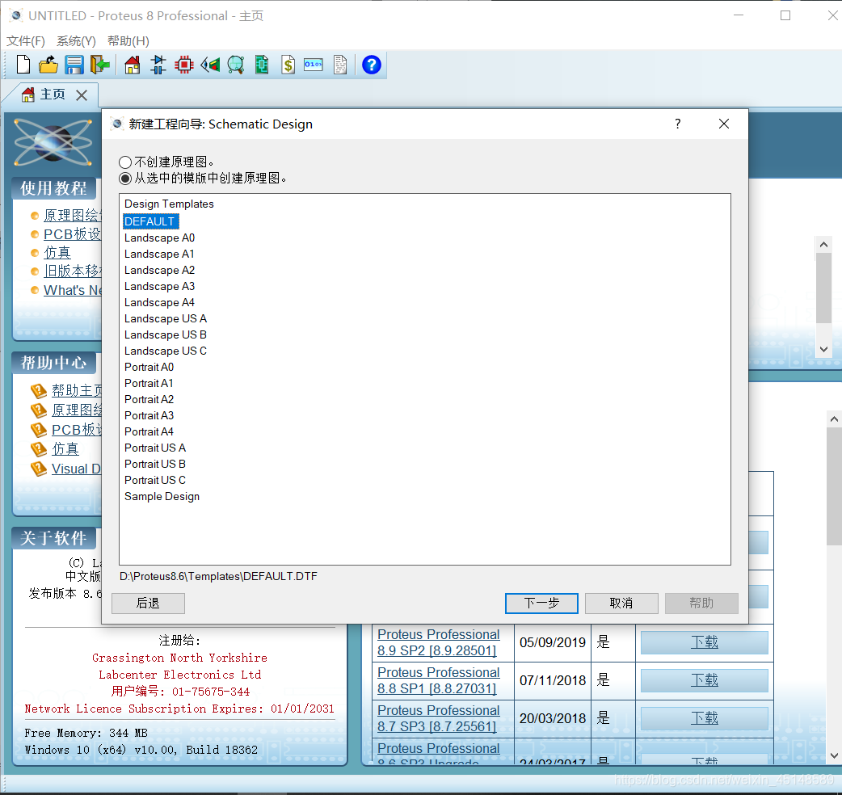842x795 pixels.
Task: Select the Portrait US B template
Action: [155, 464]
